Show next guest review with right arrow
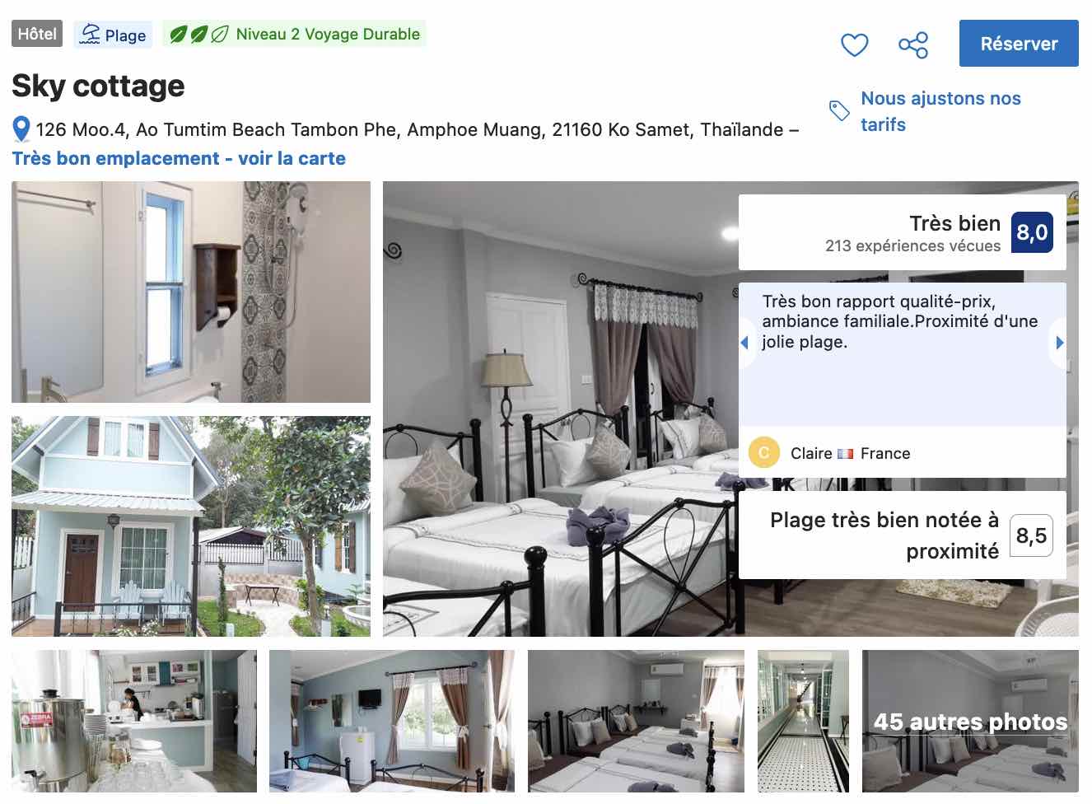Viewport: 1092px width, 804px height. point(1059,343)
